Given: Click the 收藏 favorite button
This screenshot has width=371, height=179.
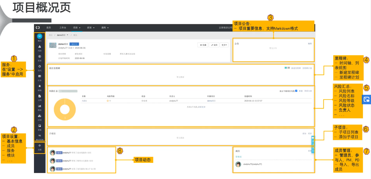Looking at the screenshot, I should click(x=203, y=45).
